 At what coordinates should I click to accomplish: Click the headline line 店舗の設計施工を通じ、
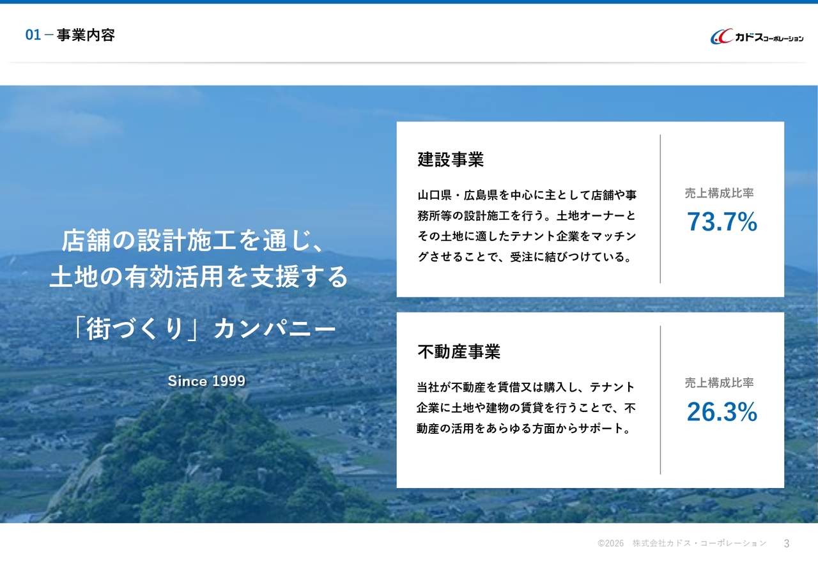pos(194,241)
